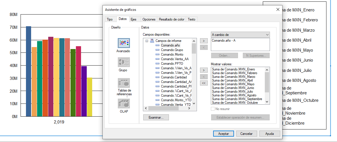Click the 2,019 axis label in chart
Viewport: 337px width, 142px height.
tap(59, 122)
